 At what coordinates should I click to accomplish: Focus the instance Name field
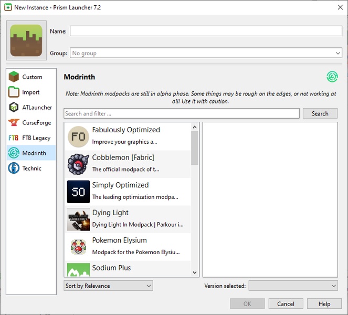[x=206, y=31]
